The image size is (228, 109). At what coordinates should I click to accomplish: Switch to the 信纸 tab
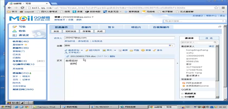pyautogui.click(x=209, y=38)
